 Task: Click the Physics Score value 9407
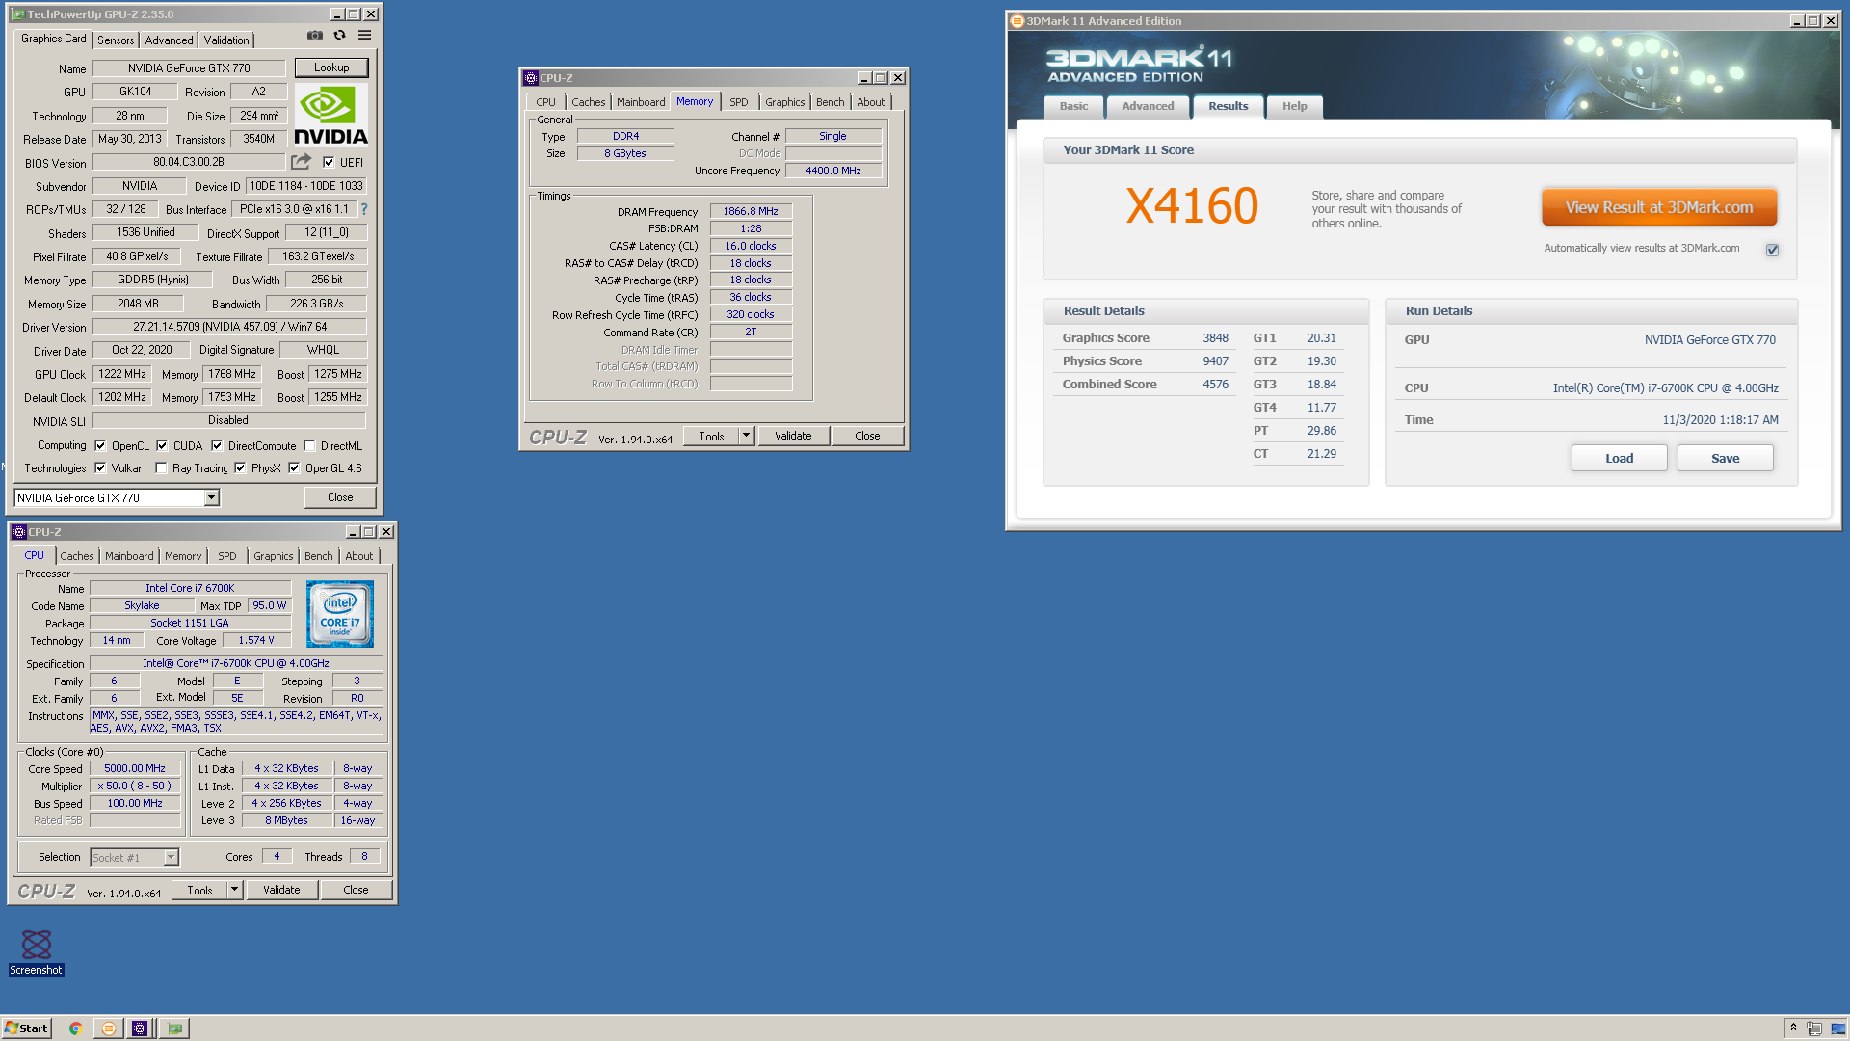[x=1215, y=361]
